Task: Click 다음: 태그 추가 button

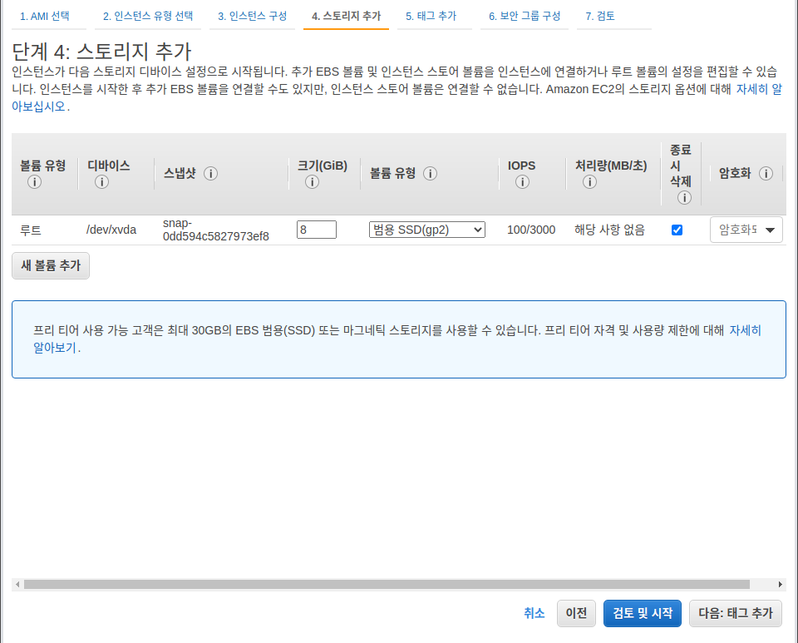Action: pyautogui.click(x=736, y=613)
